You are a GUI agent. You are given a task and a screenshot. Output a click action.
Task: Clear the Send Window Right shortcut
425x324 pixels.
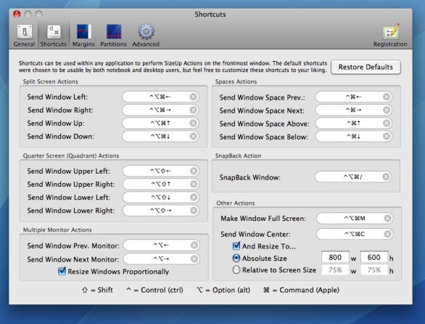(x=193, y=110)
